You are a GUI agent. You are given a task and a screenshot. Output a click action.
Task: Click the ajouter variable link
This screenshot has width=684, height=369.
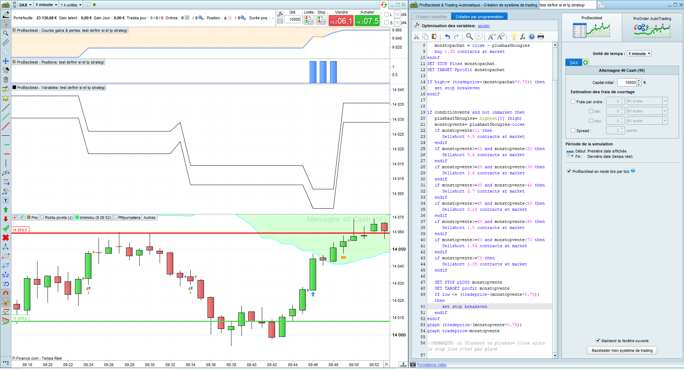[x=484, y=26]
